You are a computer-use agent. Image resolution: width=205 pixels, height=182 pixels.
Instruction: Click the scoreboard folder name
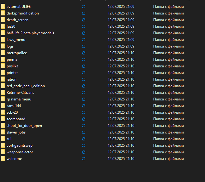[16, 119]
